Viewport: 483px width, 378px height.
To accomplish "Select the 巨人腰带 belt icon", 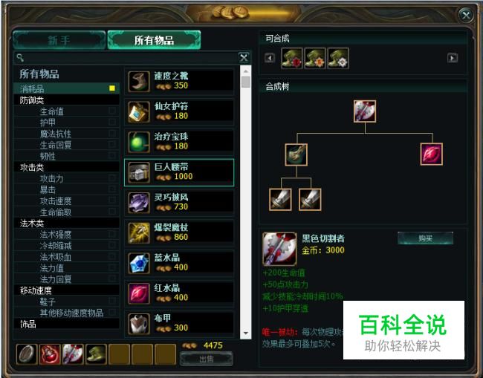I will pyautogui.click(x=139, y=173).
